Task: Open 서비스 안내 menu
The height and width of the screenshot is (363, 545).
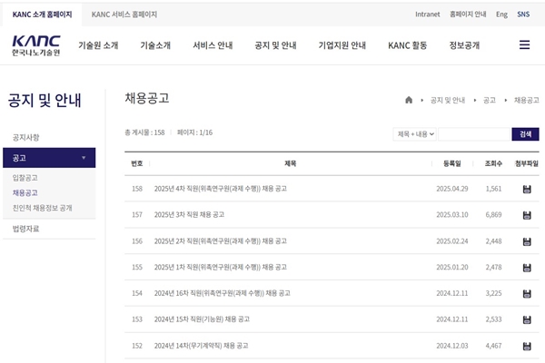Action: pos(213,45)
